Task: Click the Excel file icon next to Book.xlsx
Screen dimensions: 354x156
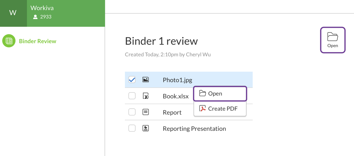Action: tap(146, 96)
